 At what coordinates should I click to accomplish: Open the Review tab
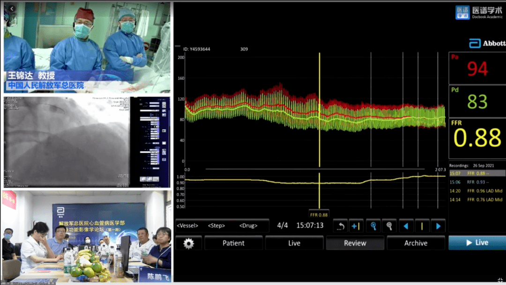click(x=355, y=243)
